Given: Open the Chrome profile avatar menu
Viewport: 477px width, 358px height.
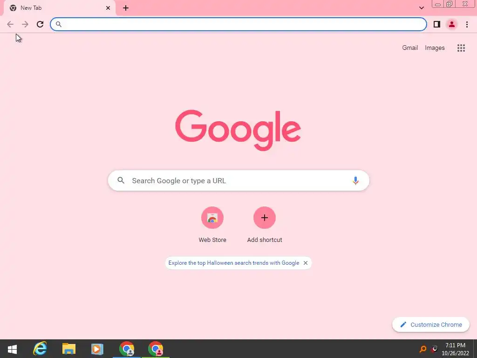Looking at the screenshot, I should coord(452,24).
